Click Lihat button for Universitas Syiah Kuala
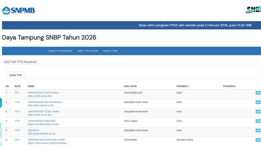The height and width of the screenshot is (146, 261). [258, 93]
